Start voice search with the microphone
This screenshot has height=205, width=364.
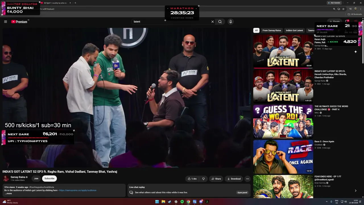(231, 22)
